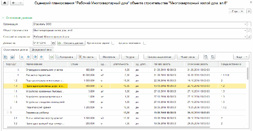Collapse the Основные данные section
The width and height of the screenshot is (253, 131).
[x=3, y=18]
